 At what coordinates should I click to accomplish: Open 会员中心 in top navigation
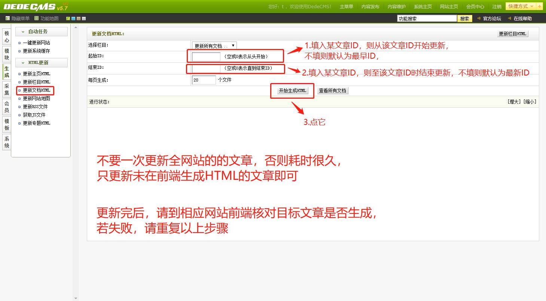pyautogui.click(x=475, y=7)
